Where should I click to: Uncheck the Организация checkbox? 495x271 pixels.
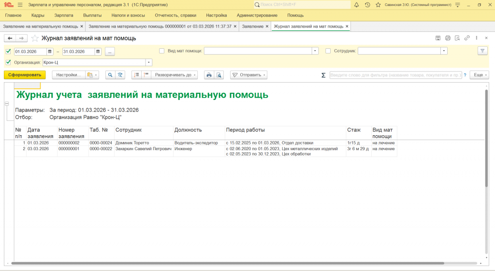pyautogui.click(x=8, y=62)
